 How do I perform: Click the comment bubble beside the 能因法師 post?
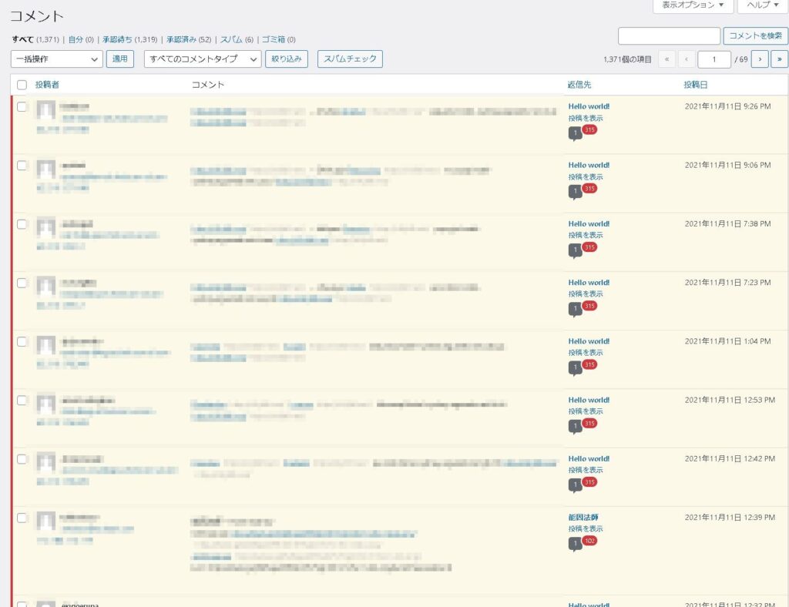click(574, 543)
